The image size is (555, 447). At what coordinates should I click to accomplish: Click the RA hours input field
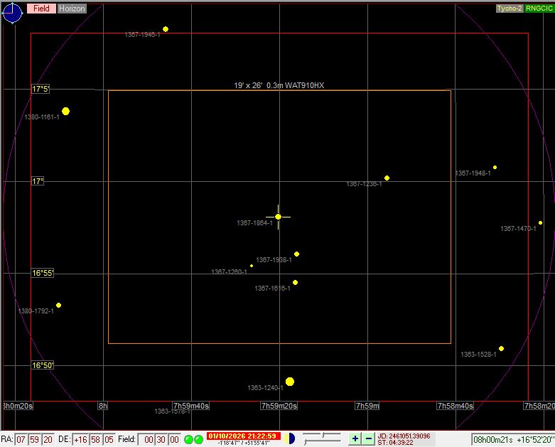(x=21, y=440)
